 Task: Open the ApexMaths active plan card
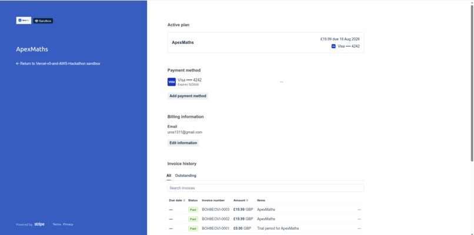266,42
